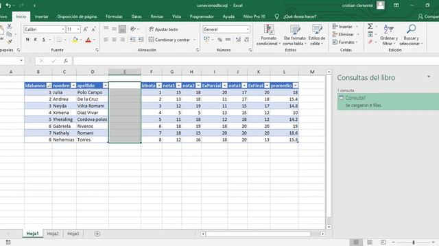
Task: Switch to Page Break Preview in status bar
Action: [x=383, y=243]
